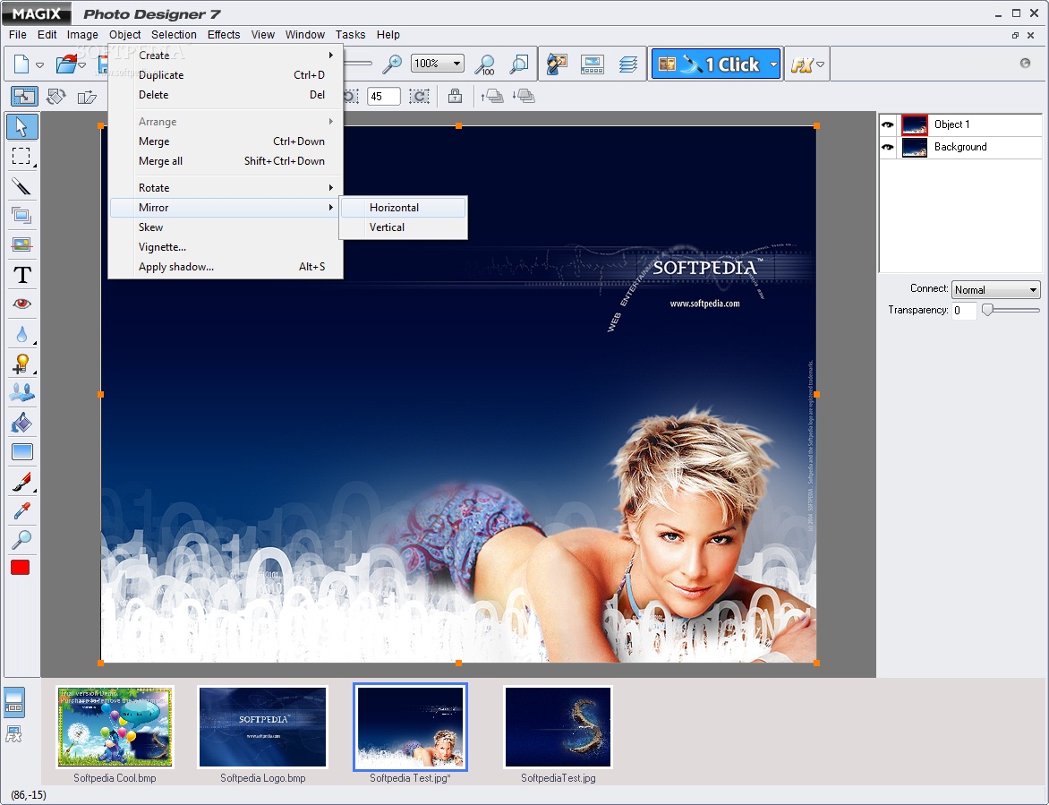
Task: Select Duplicate from Object menu
Action: pos(226,75)
